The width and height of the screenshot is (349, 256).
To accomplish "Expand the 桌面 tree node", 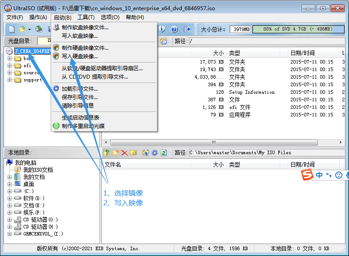I will click(9, 184).
